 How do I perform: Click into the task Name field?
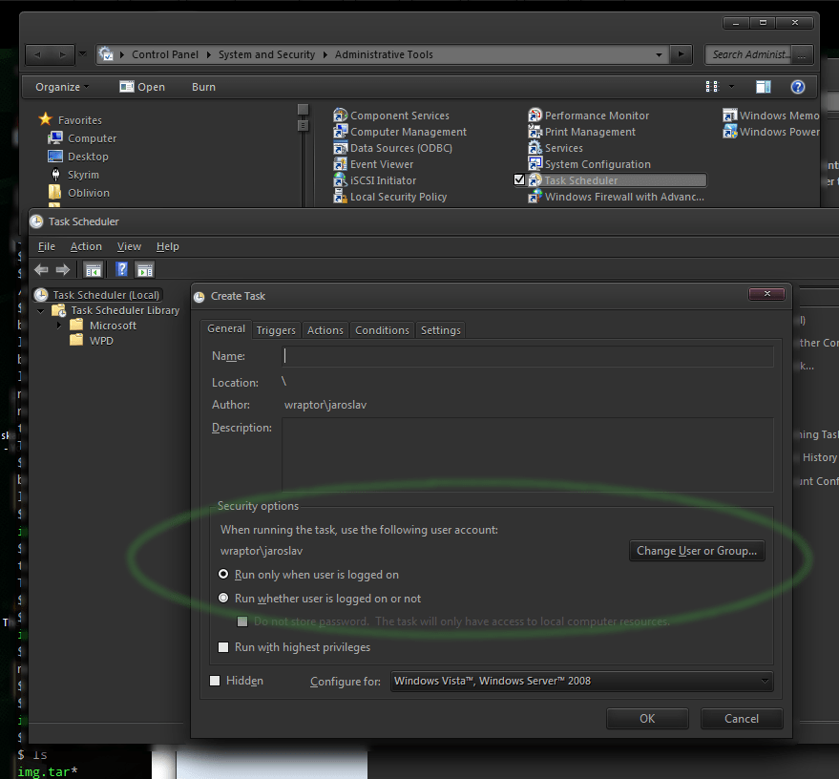point(528,356)
